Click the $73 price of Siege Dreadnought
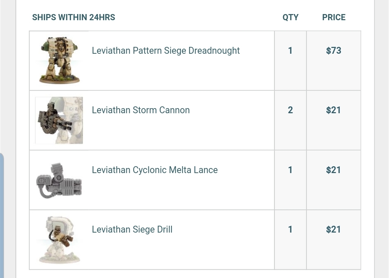The height and width of the screenshot is (278, 389). coord(334,50)
